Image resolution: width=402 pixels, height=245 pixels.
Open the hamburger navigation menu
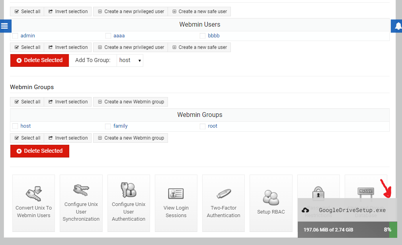5,26
